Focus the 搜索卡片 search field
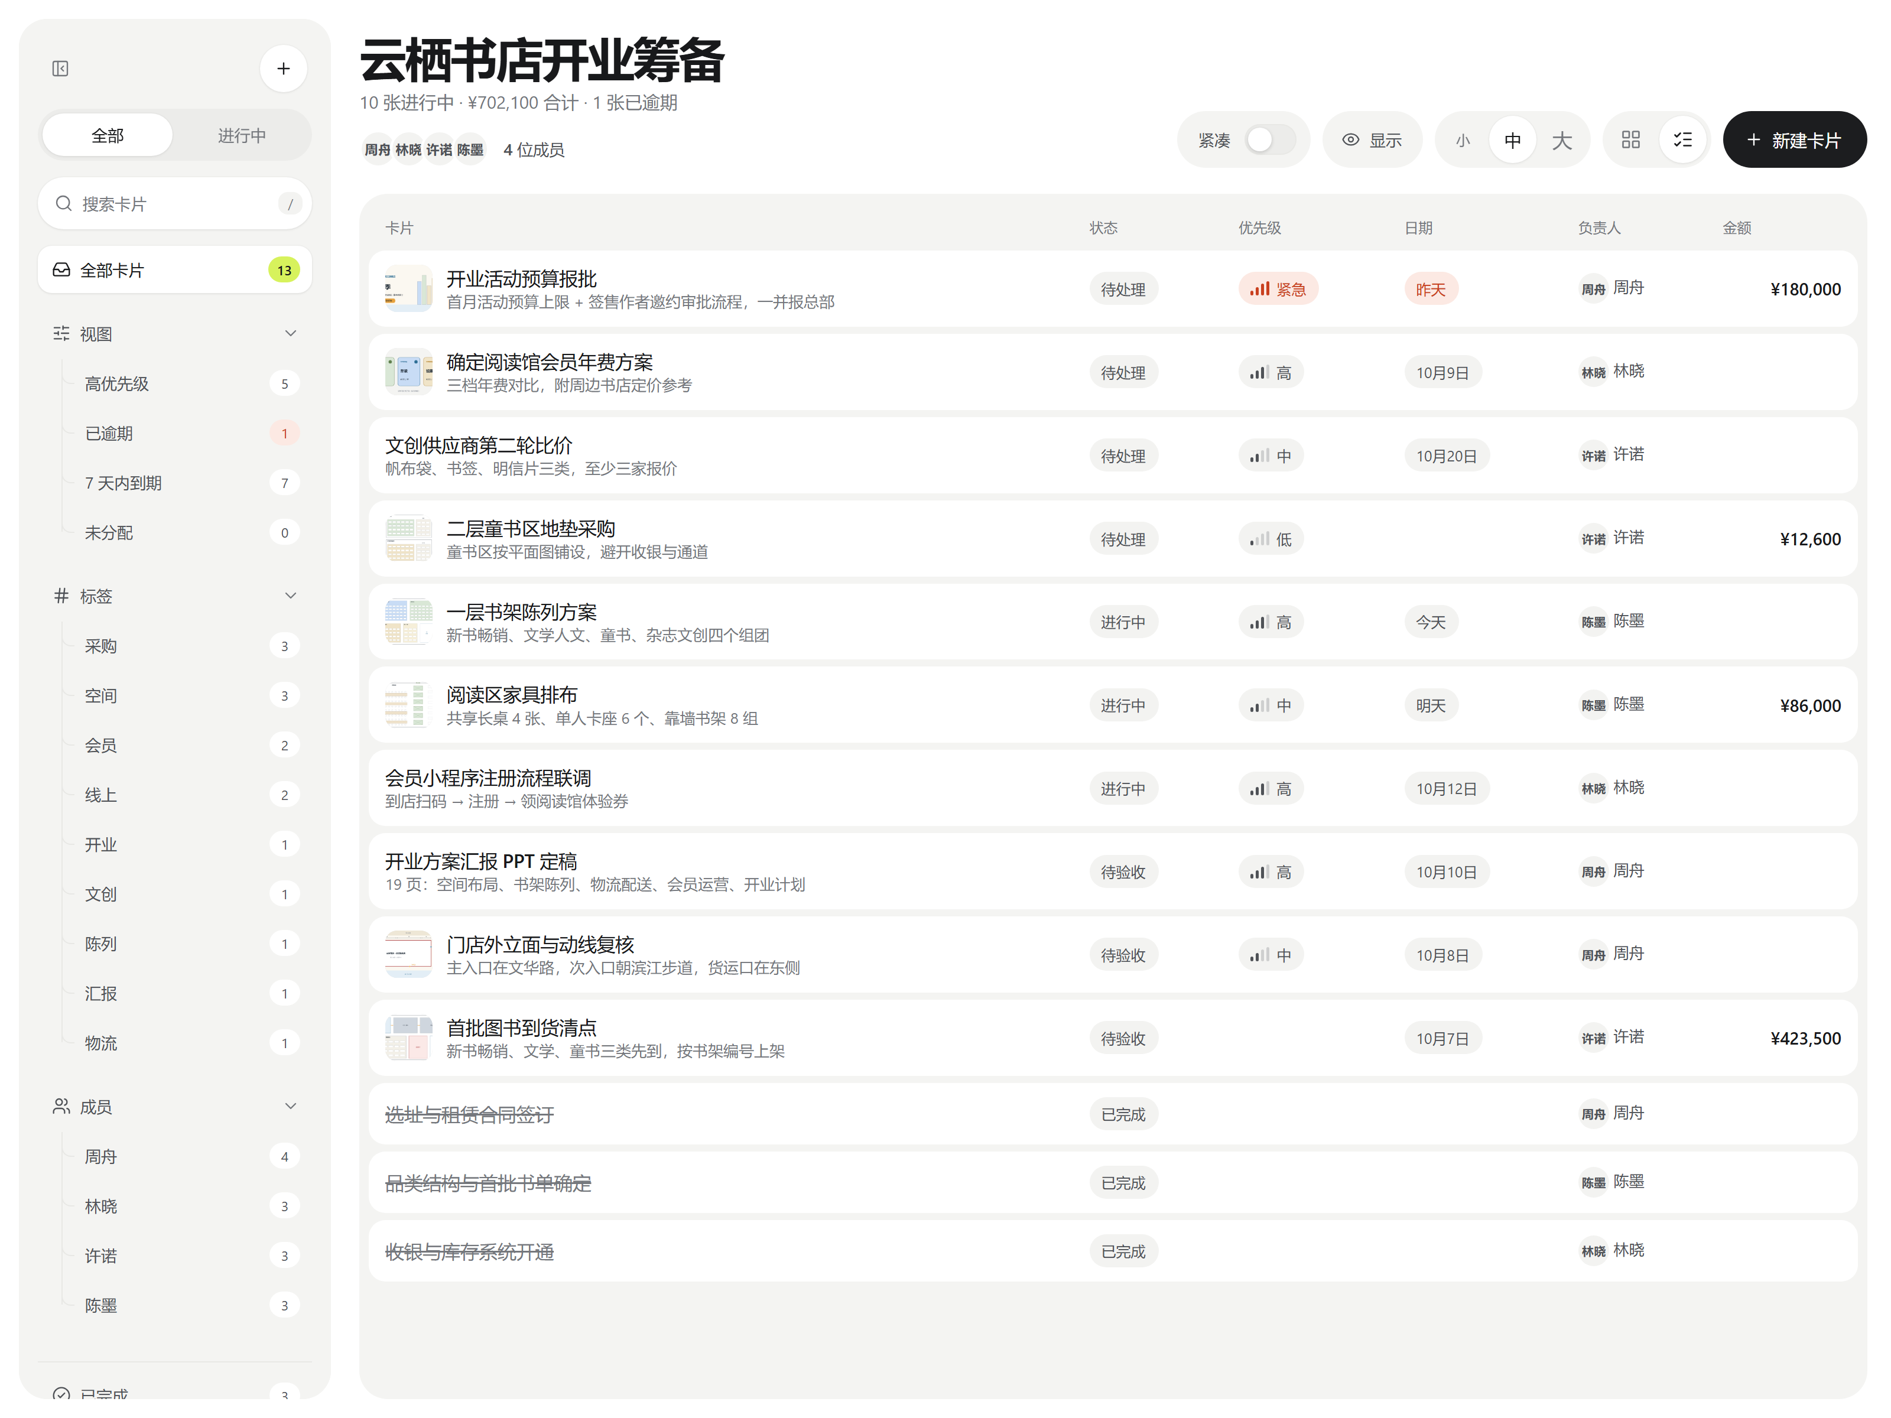 pos(174,203)
